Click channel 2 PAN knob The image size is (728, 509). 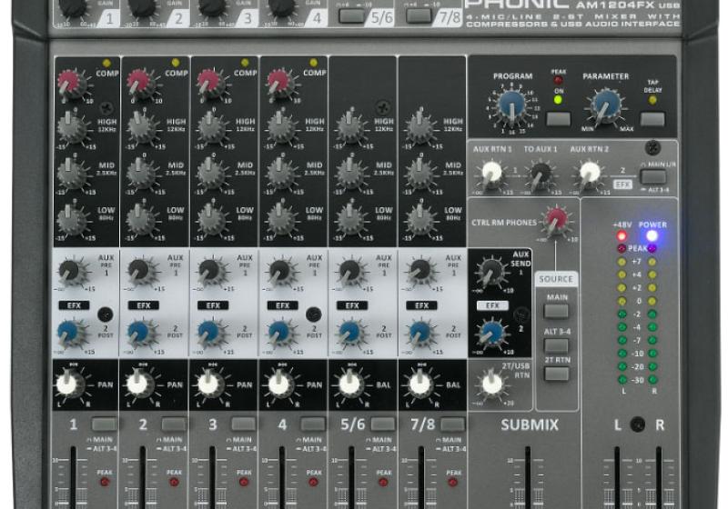[138, 384]
